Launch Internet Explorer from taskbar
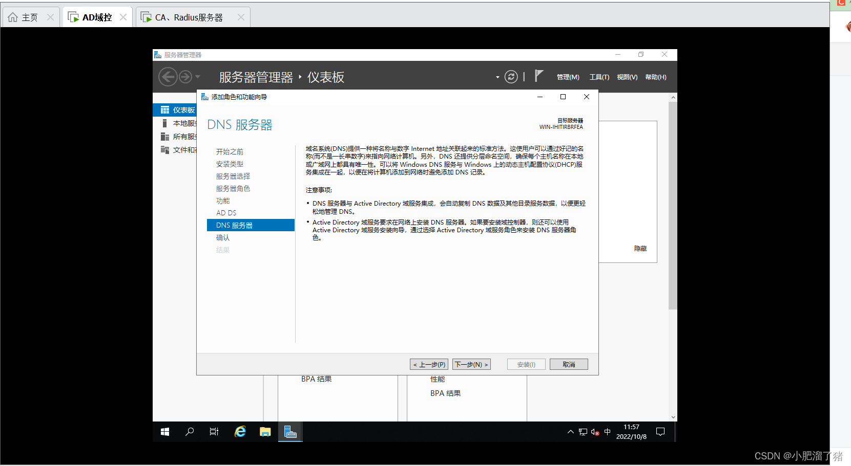The image size is (851, 466). click(x=240, y=432)
